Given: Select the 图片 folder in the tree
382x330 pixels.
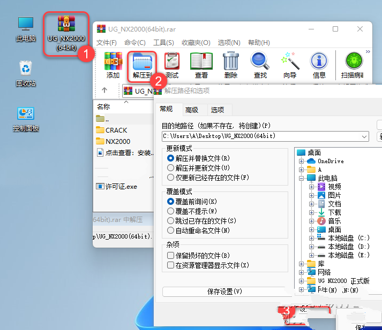Looking at the screenshot, I should pos(329,195).
